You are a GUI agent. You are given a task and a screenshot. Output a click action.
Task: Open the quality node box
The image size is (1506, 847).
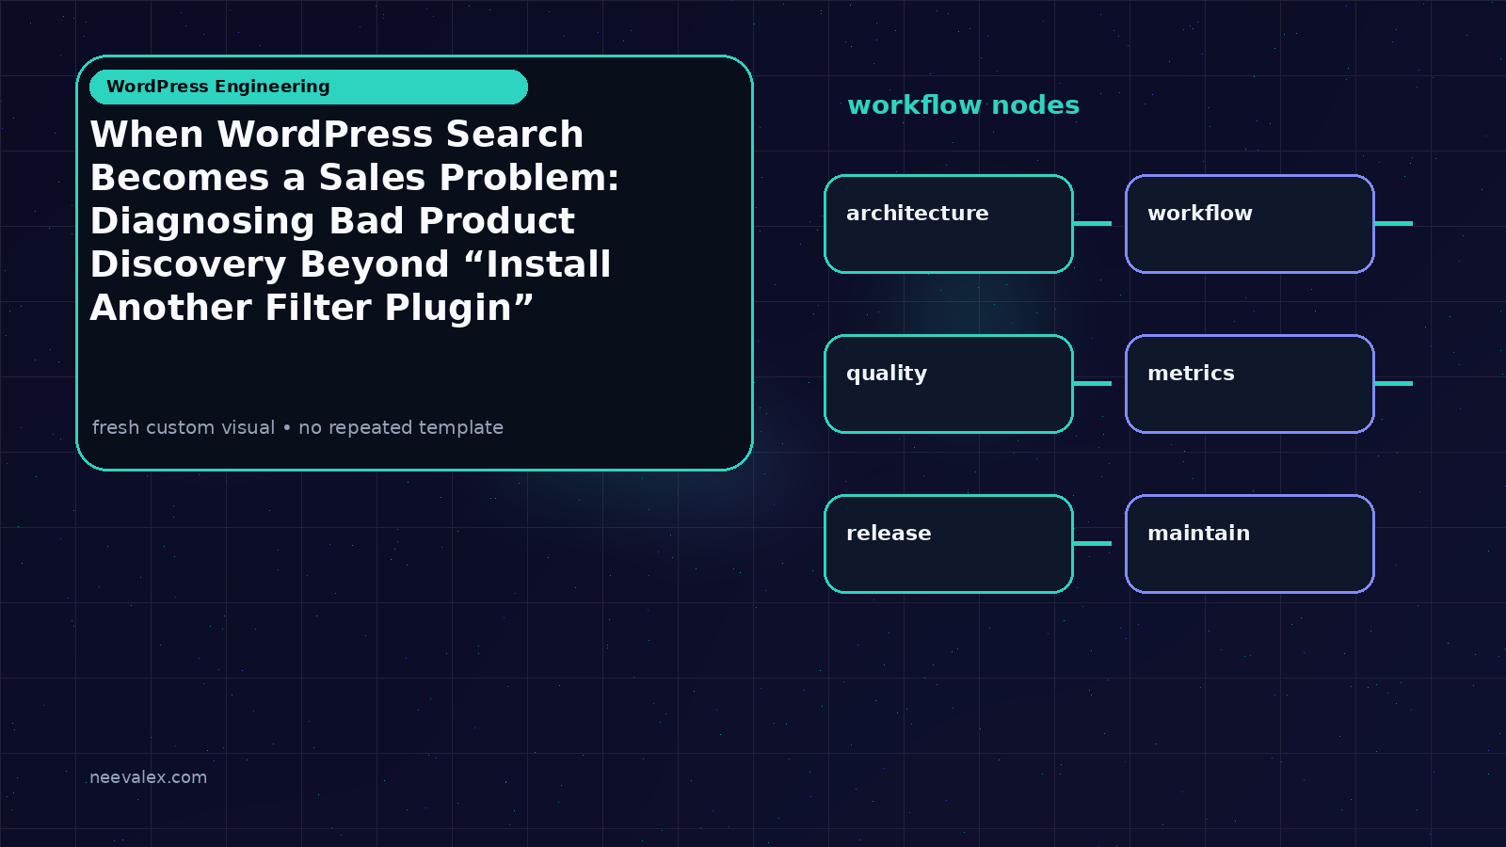click(949, 384)
